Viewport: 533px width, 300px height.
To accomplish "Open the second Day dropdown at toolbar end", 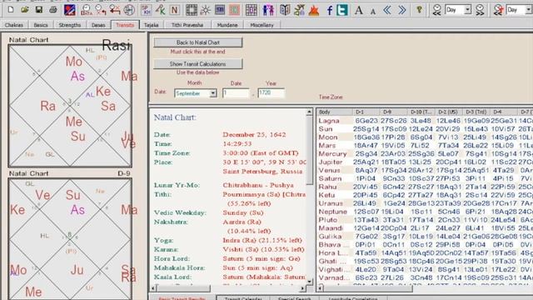I will point(529,10).
